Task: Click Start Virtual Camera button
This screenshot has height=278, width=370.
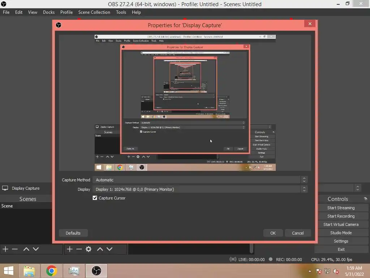Action: coord(341,224)
